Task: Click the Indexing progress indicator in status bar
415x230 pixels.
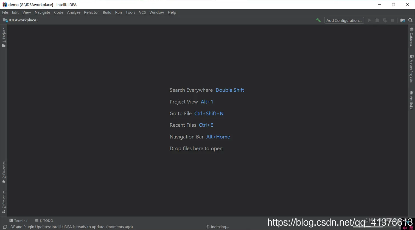Action: coord(218,227)
